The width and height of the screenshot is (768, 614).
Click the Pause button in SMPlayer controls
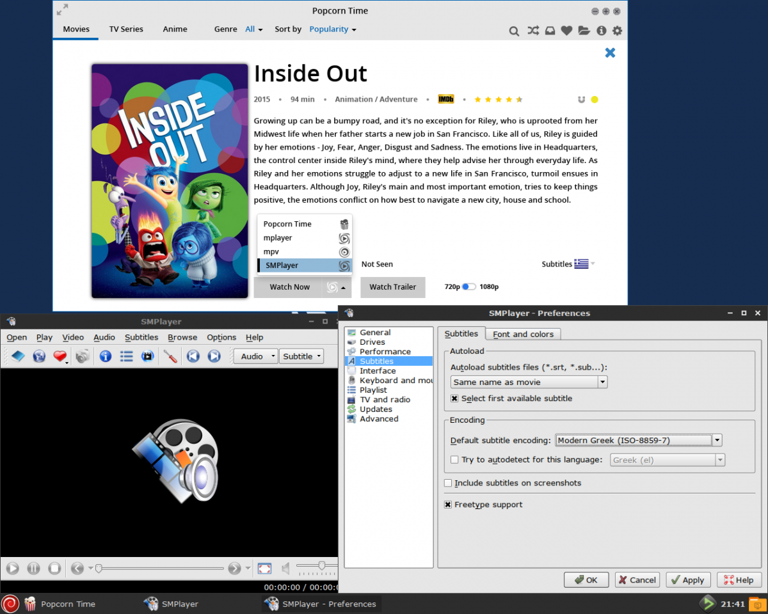point(33,568)
